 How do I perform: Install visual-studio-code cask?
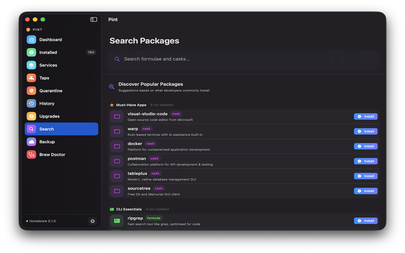(365, 116)
